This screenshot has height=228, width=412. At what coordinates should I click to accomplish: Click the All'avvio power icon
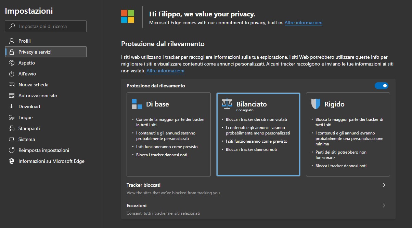pos(12,74)
